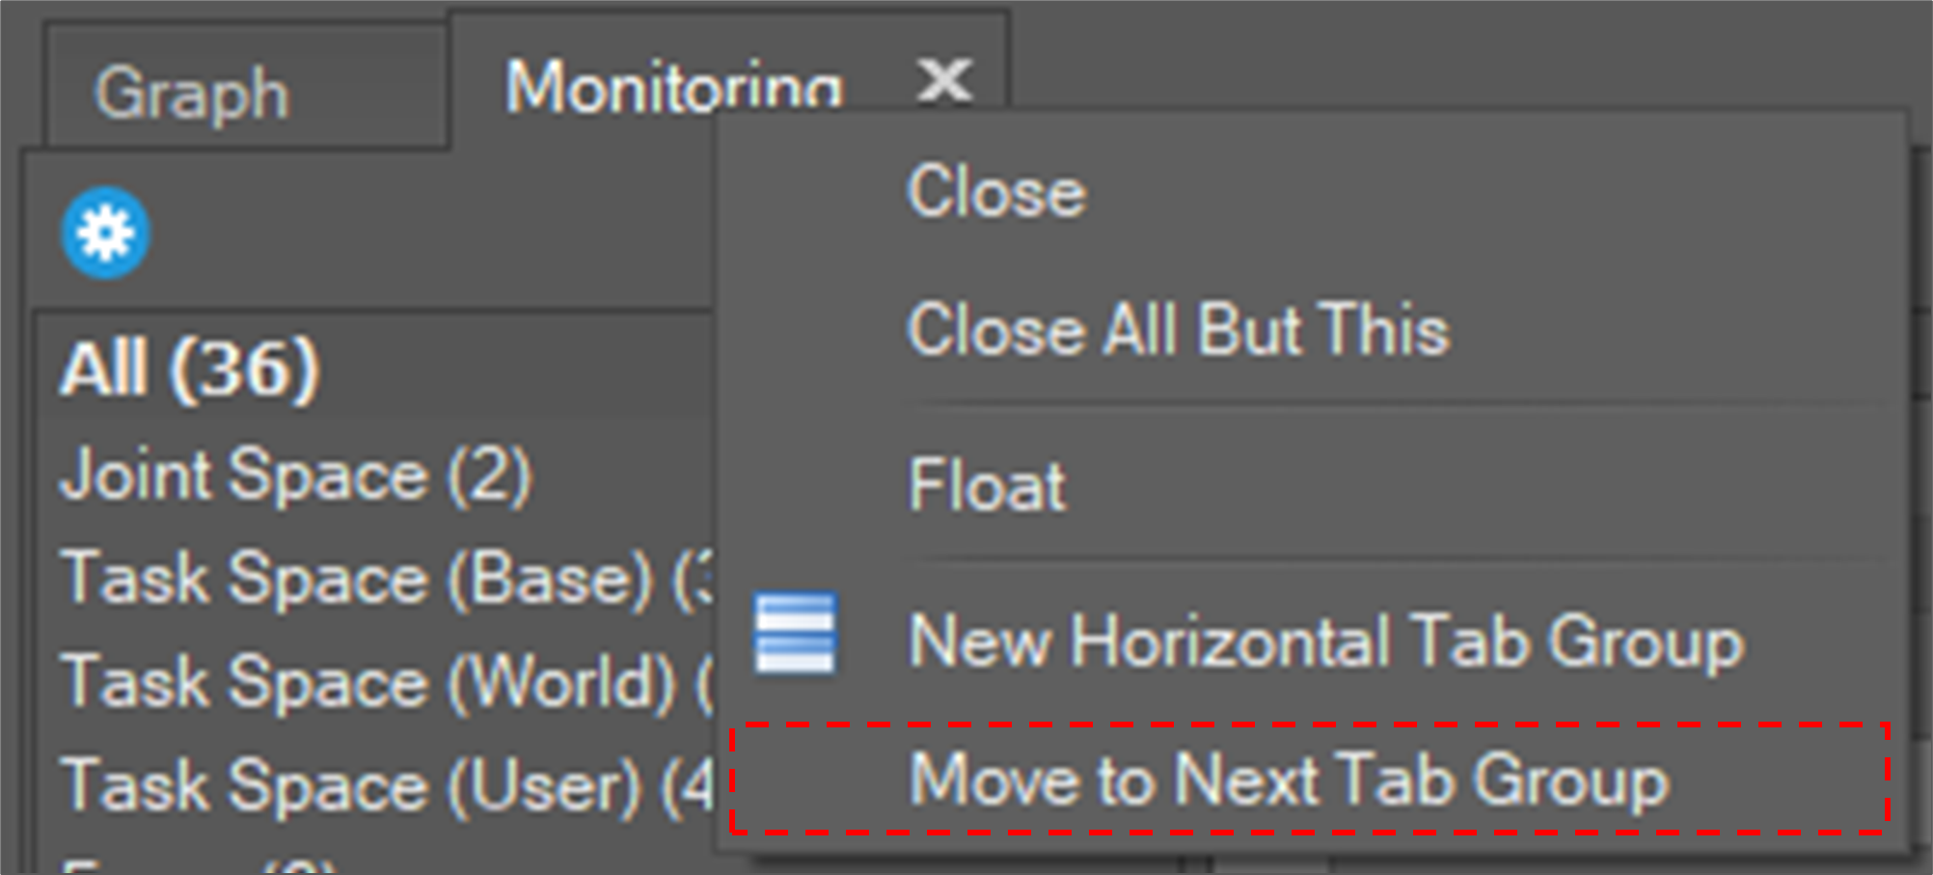Select Close All But This
This screenshot has width=1933, height=875.
[1177, 330]
